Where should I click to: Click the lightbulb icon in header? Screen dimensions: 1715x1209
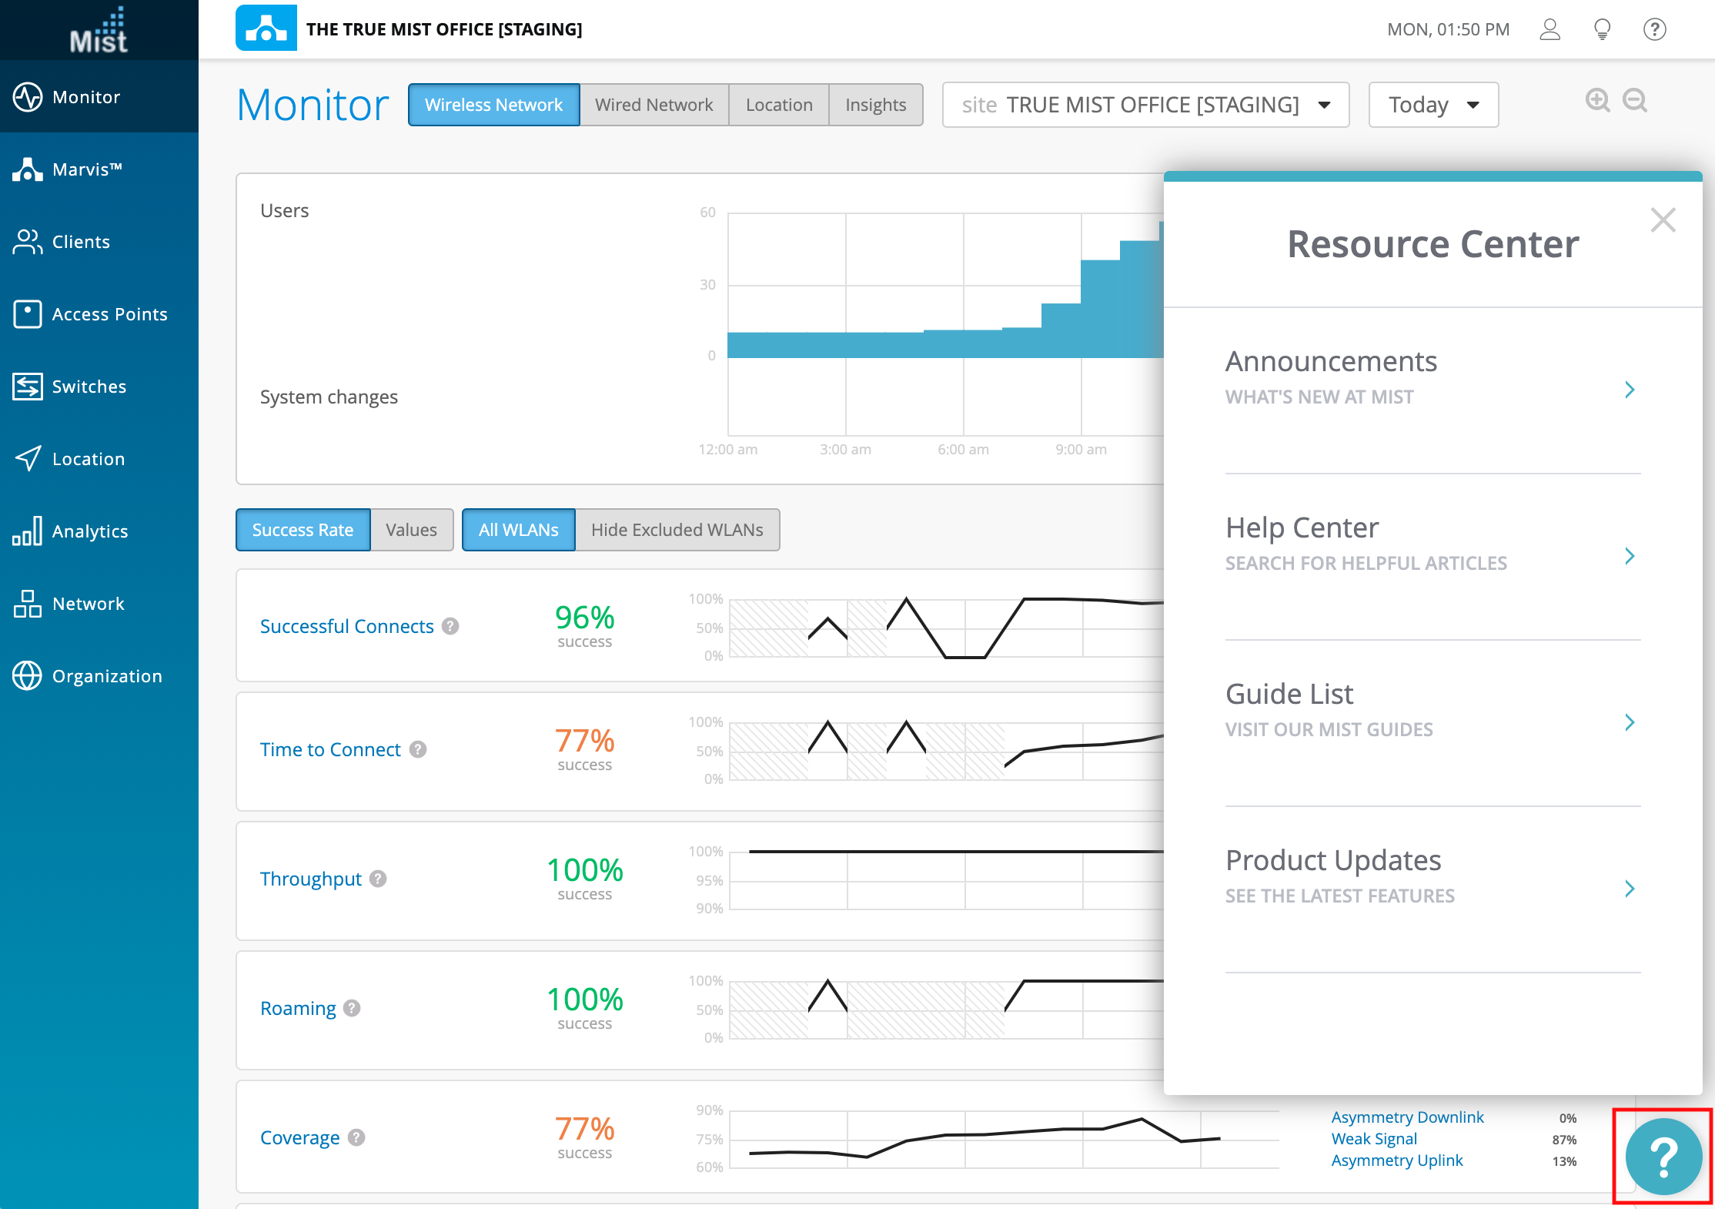pos(1602,30)
